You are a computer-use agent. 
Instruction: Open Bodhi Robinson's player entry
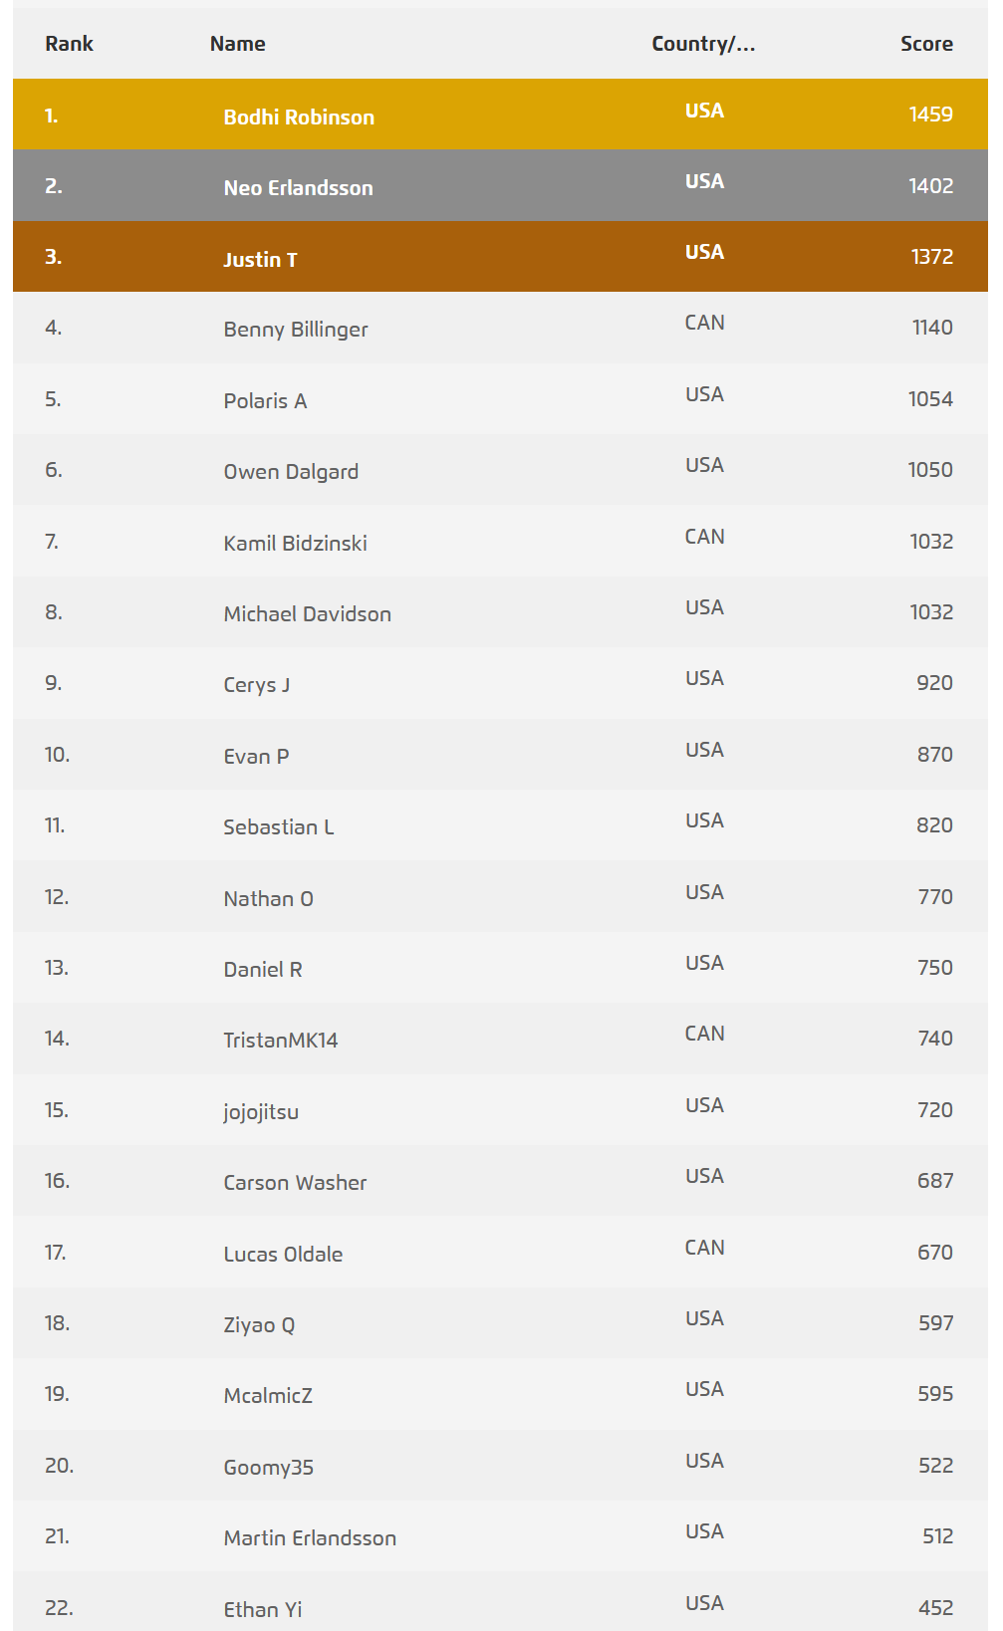tap(299, 116)
